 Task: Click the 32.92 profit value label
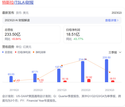coord(89,77)
